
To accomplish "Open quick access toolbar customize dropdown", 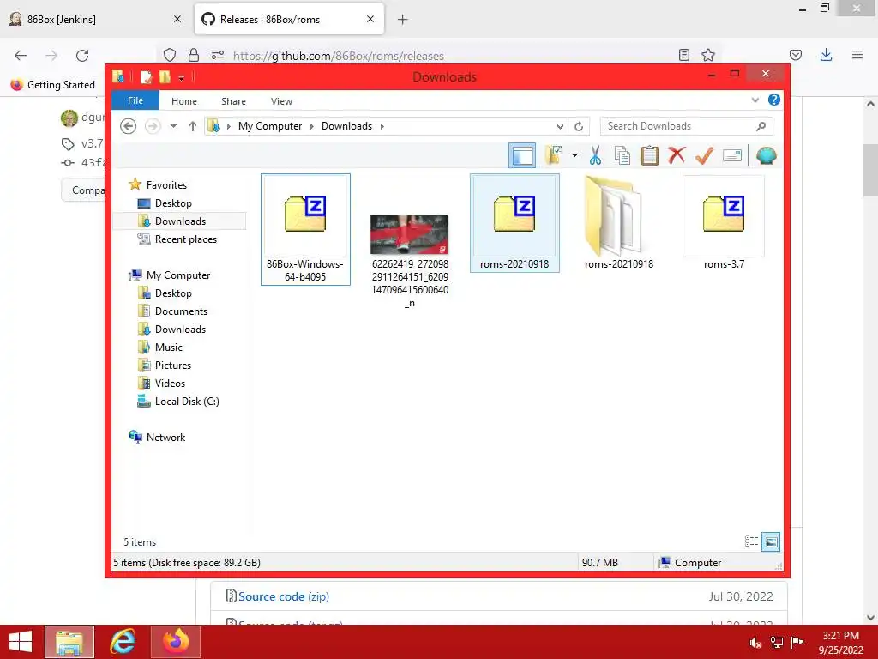I will (x=182, y=77).
